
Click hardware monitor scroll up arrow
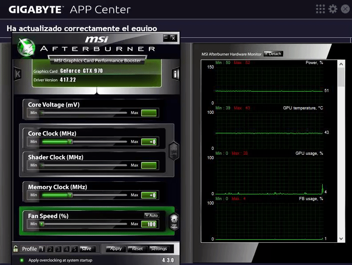341,64
